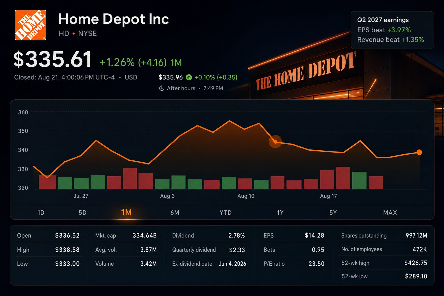Click the EPS beat +3.97% value

399,30
